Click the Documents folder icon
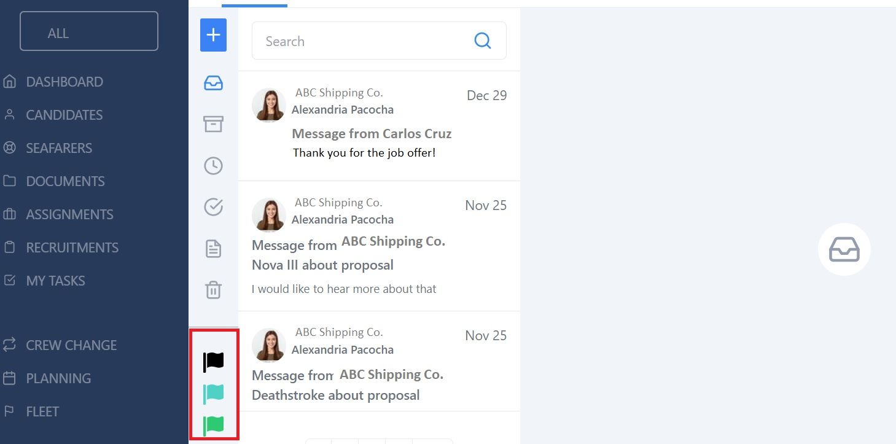 tap(9, 181)
